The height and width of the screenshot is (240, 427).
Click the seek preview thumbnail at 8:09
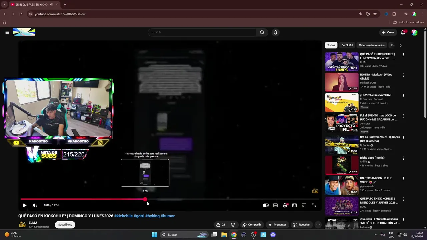pyautogui.click(x=145, y=173)
